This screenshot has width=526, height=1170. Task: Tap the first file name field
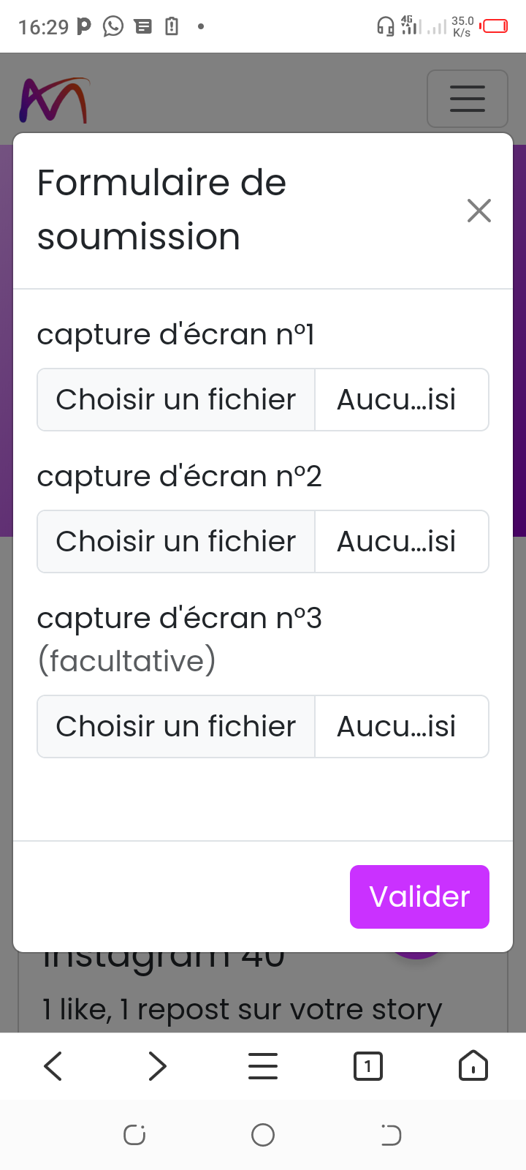401,400
